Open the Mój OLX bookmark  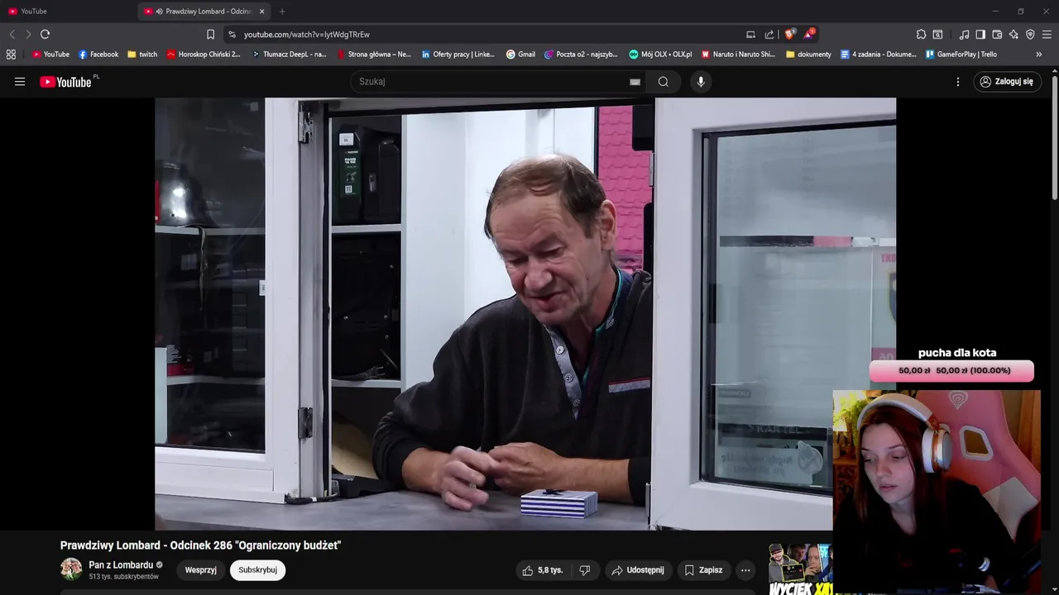pyautogui.click(x=660, y=55)
